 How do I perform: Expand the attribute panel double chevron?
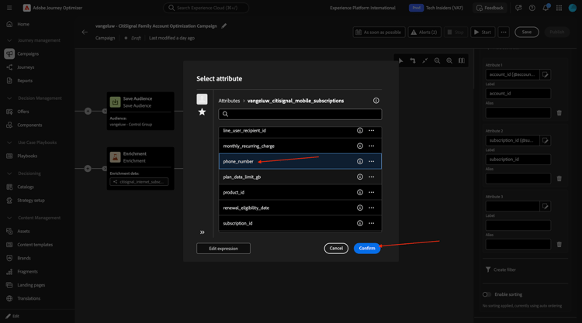203,232
